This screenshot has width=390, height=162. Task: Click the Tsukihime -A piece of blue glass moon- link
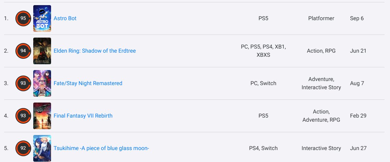101,148
